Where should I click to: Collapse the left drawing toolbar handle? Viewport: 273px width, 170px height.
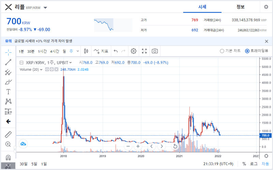tap(15, 149)
